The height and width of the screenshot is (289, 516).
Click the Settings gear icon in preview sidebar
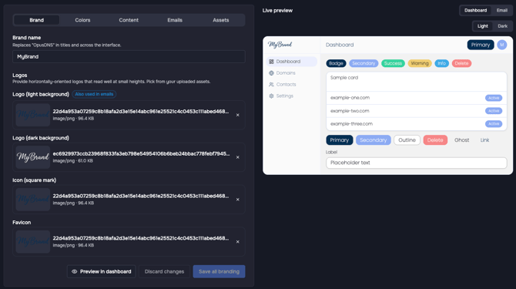271,96
